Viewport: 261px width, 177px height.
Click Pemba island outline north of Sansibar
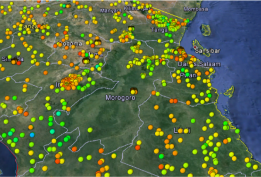205,29
